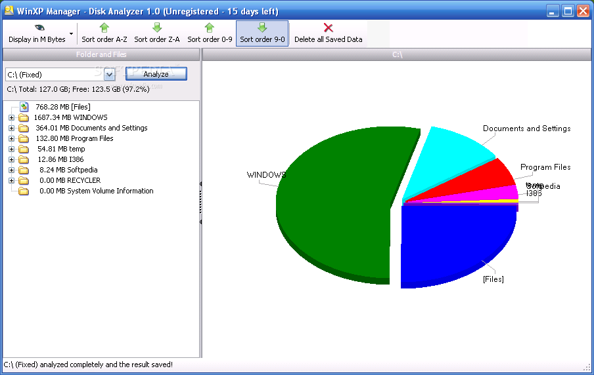Maximize the Disk Analyzer window

pos(568,11)
